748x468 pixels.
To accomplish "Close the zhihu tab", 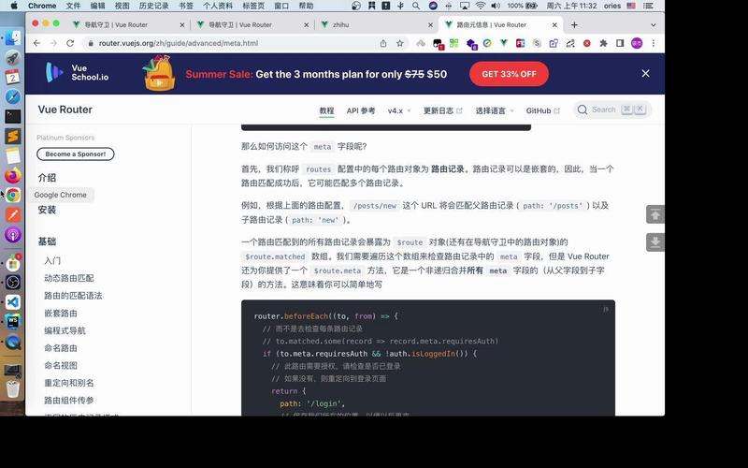I will (430, 25).
